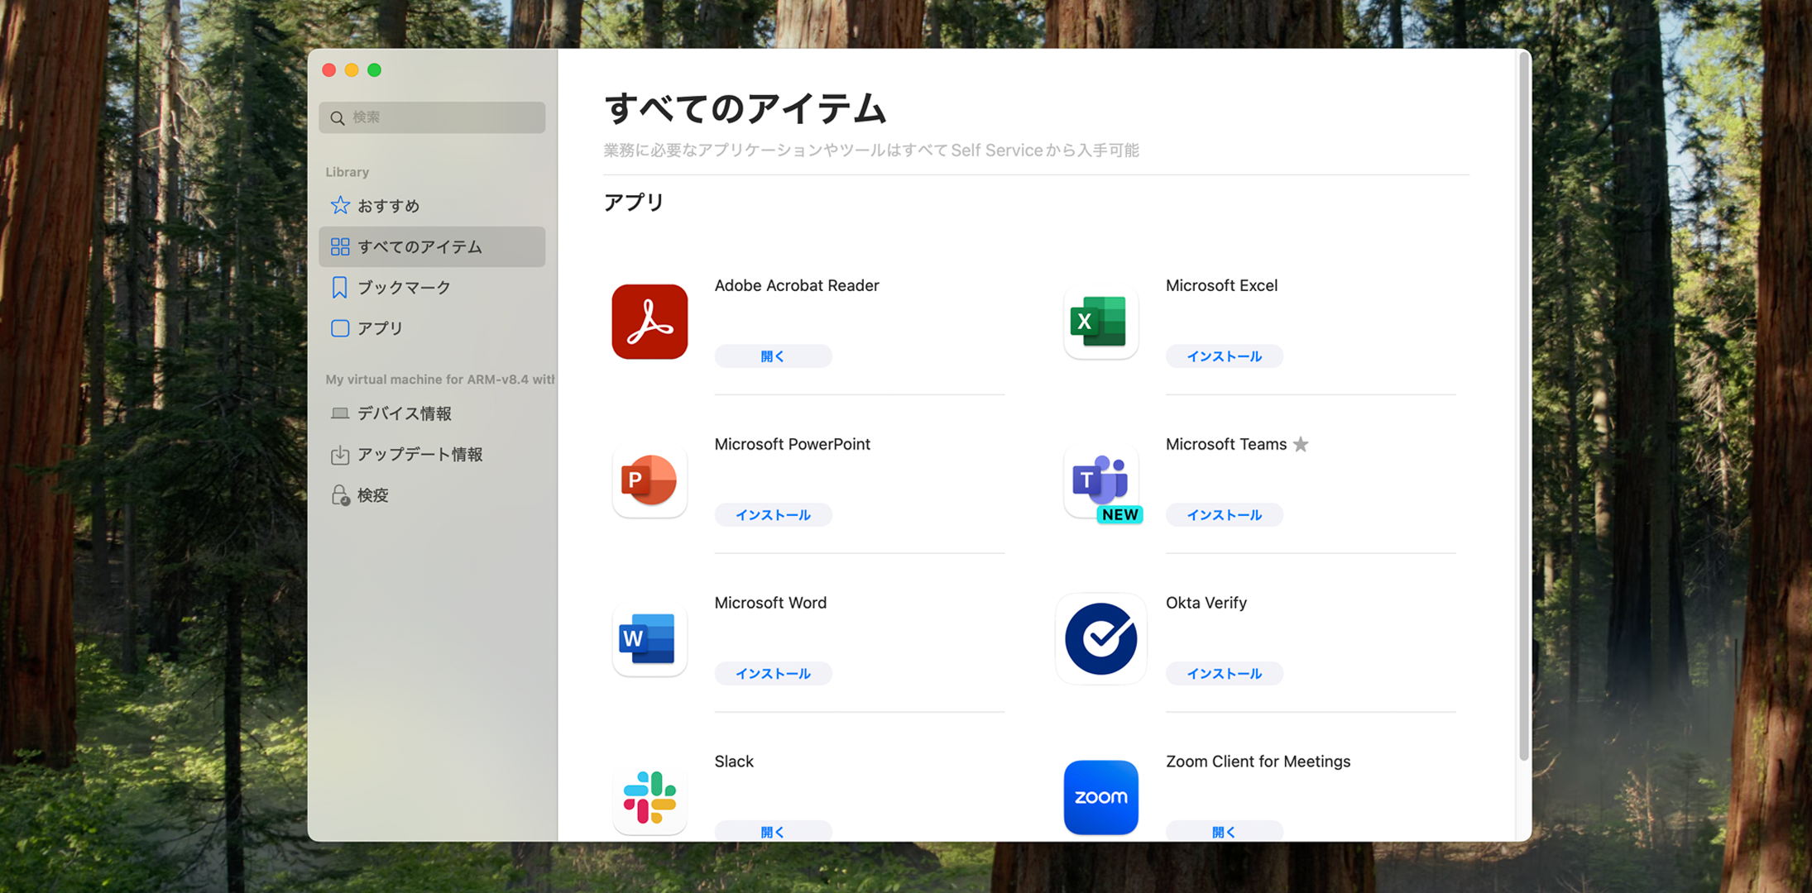Click the Adobe Acrobat Reader app icon

coord(650,322)
